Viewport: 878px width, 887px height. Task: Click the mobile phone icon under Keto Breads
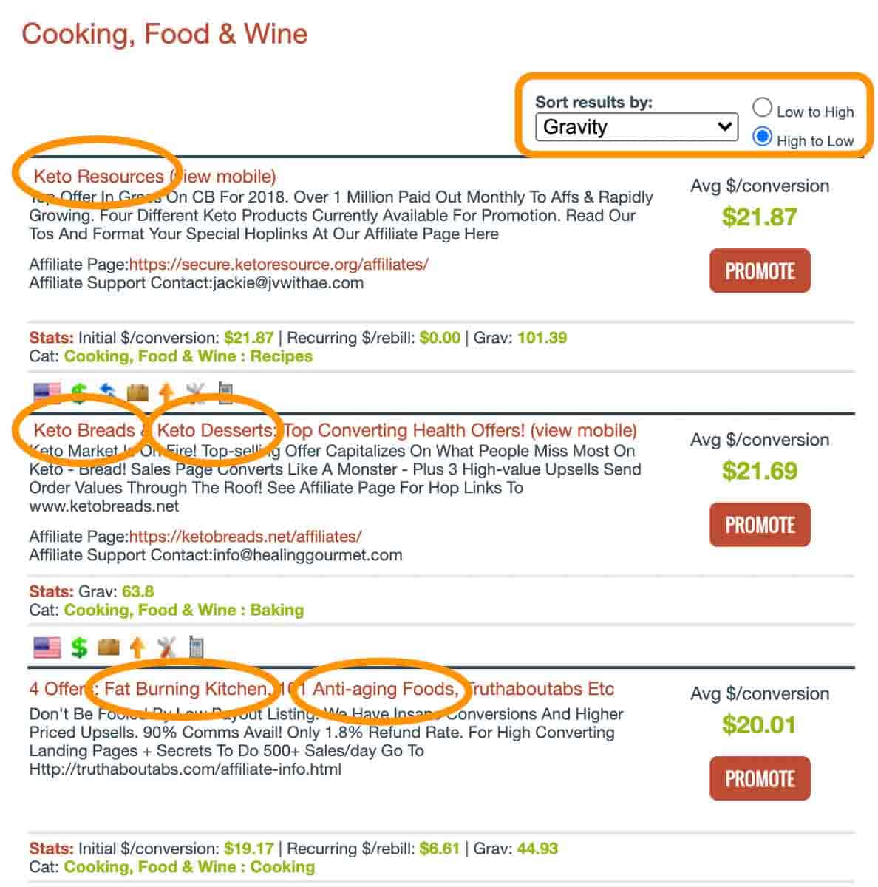[x=196, y=648]
